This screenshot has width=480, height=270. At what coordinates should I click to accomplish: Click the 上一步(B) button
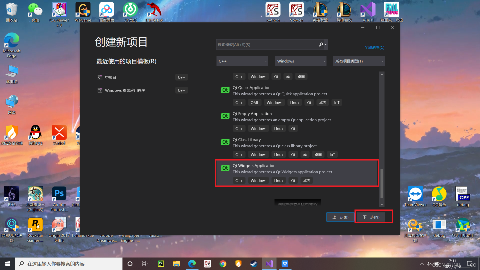(340, 217)
